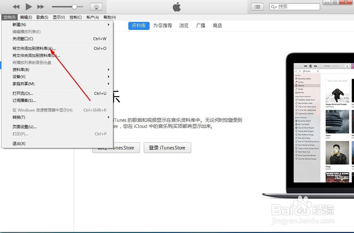Viewport: 354px width, 233px height.
Task: Adjust the volume slider knob
Action: click(x=74, y=7)
